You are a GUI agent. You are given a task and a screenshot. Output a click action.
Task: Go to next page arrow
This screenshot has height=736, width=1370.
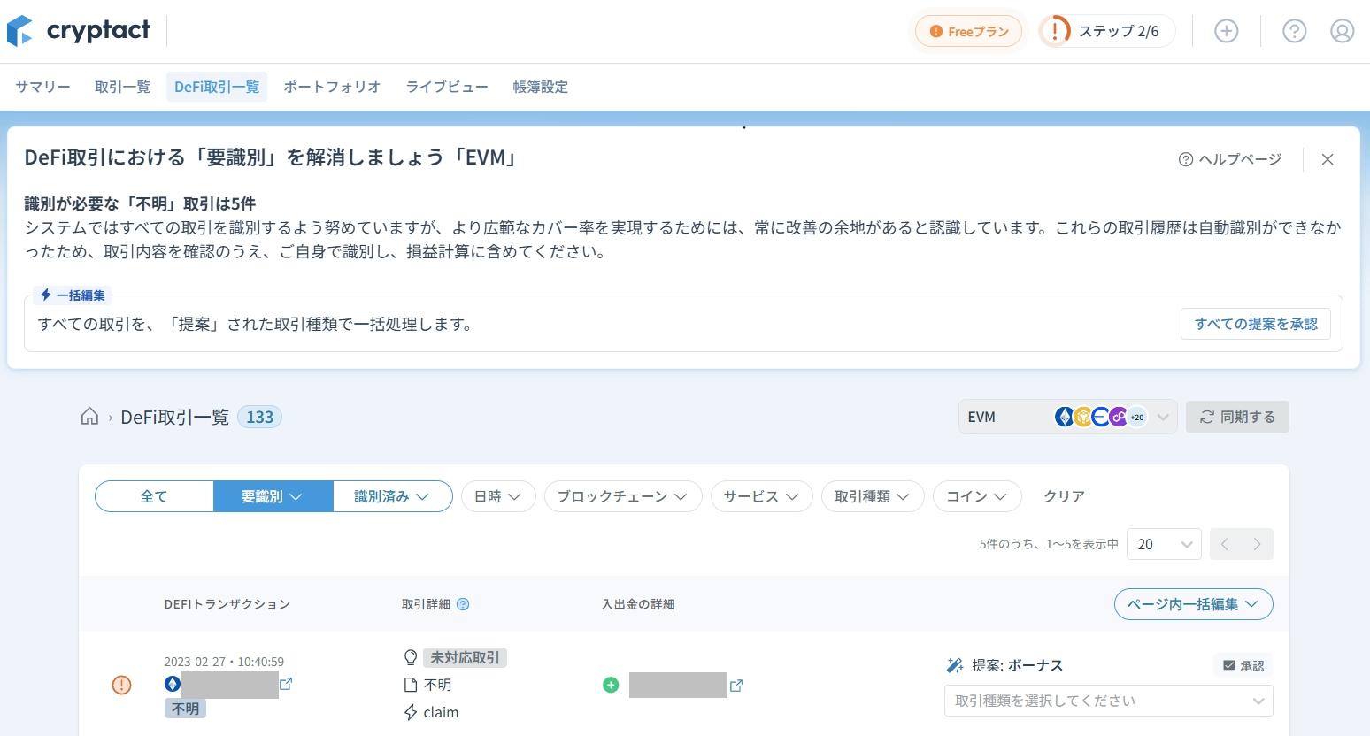point(1257,544)
